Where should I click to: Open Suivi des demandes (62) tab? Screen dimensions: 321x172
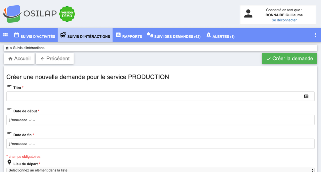pyautogui.click(x=174, y=35)
